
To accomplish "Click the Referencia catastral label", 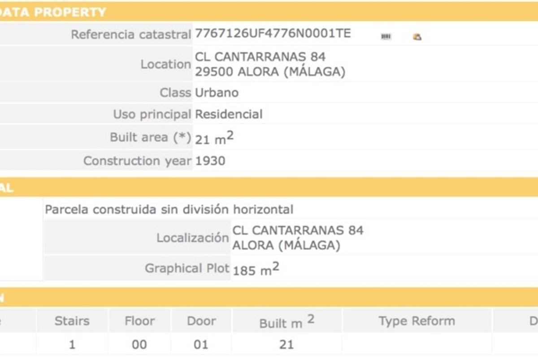I will (x=131, y=34).
